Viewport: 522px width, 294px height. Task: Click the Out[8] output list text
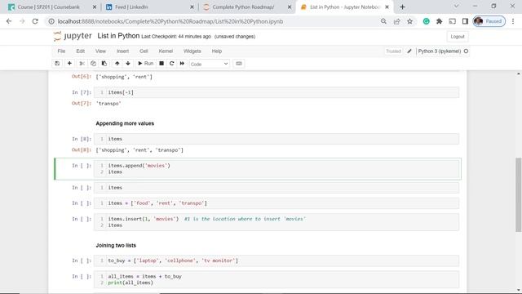point(139,150)
